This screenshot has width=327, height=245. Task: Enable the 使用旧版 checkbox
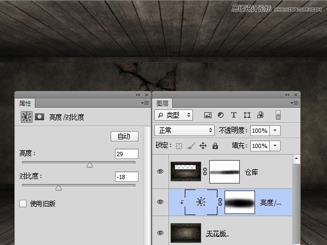[x=23, y=204]
